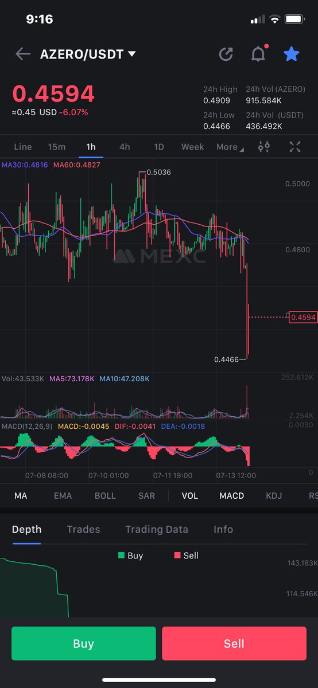The height and width of the screenshot is (688, 318).
Task: Tap the share/refresh arrow icon
Action: point(226,54)
